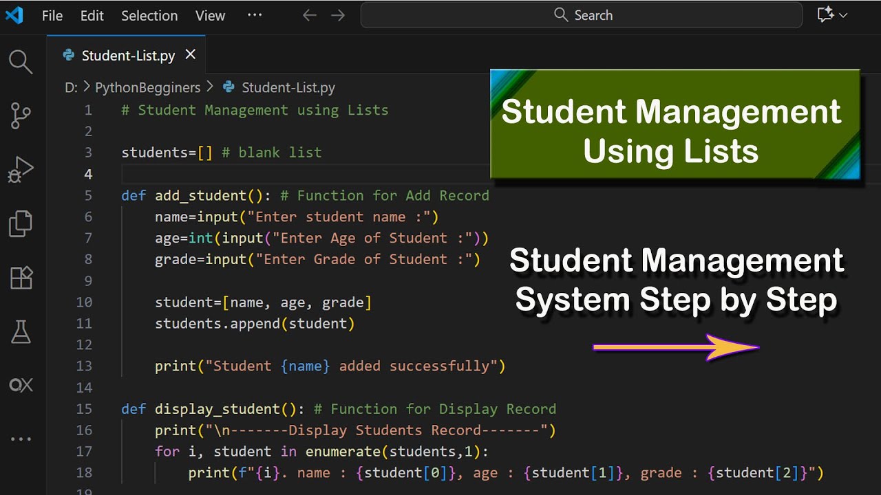This screenshot has height=495, width=881.
Task: Click line number 1 in gutter
Action: 87,110
